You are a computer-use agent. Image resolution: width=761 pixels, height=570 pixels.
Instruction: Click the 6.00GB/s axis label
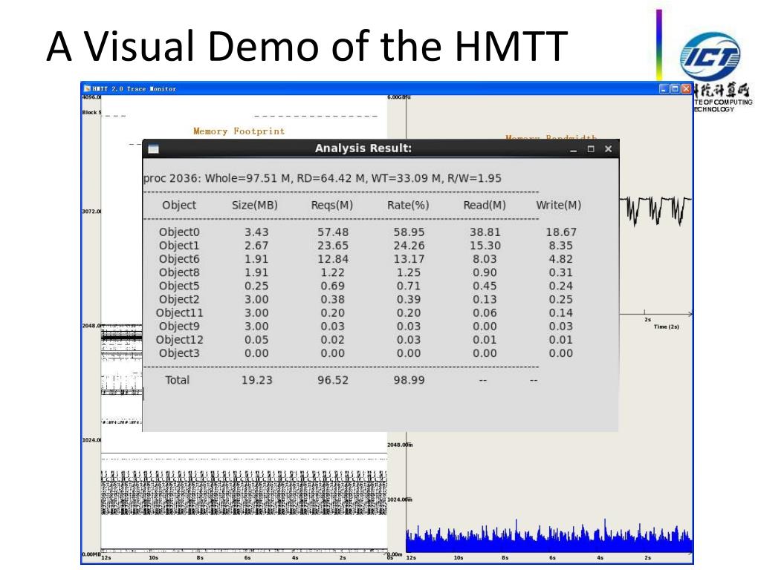coord(399,97)
